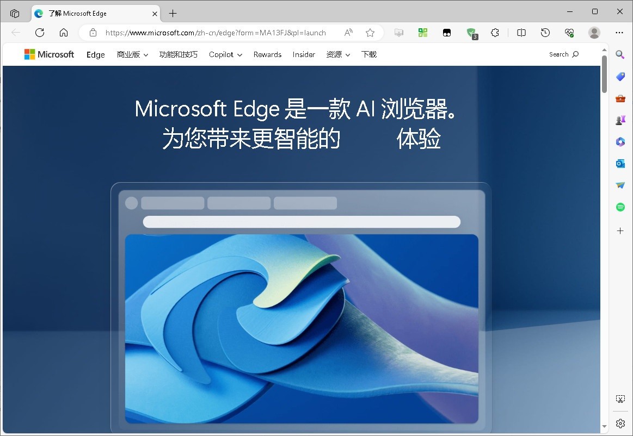Add this page to favorites
633x436 pixels.
pos(370,33)
